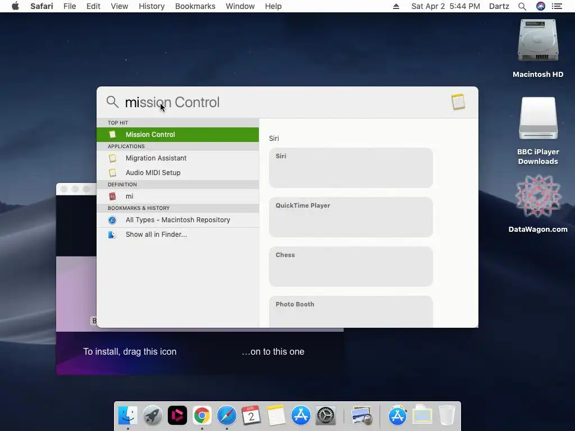Select BBC iPlayer Downloads drive icon
The width and height of the screenshot is (575, 431).
coord(538,118)
